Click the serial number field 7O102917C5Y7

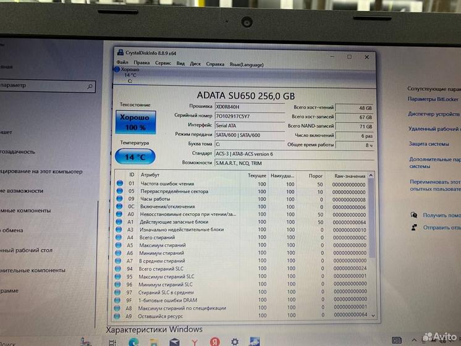pyautogui.click(x=250, y=116)
